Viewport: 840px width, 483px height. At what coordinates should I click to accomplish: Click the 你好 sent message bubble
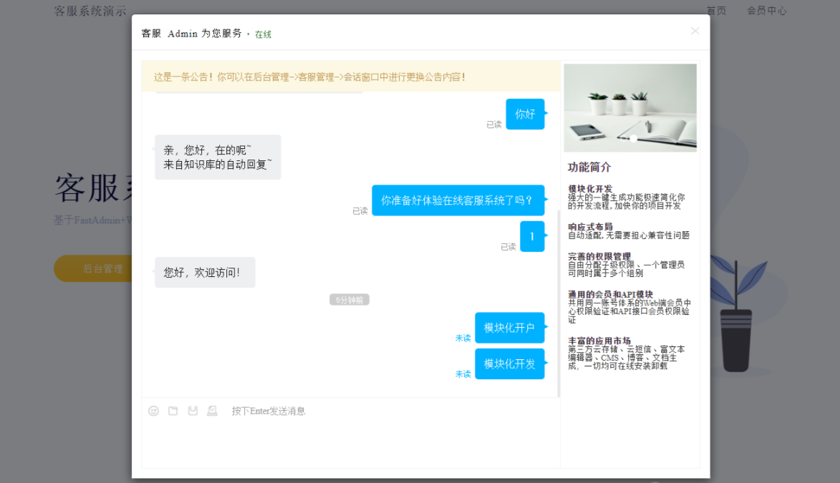pos(525,114)
